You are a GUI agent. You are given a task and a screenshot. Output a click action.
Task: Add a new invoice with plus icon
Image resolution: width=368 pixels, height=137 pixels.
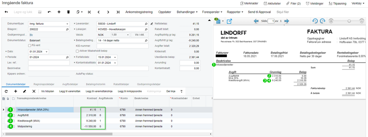point(59,12)
